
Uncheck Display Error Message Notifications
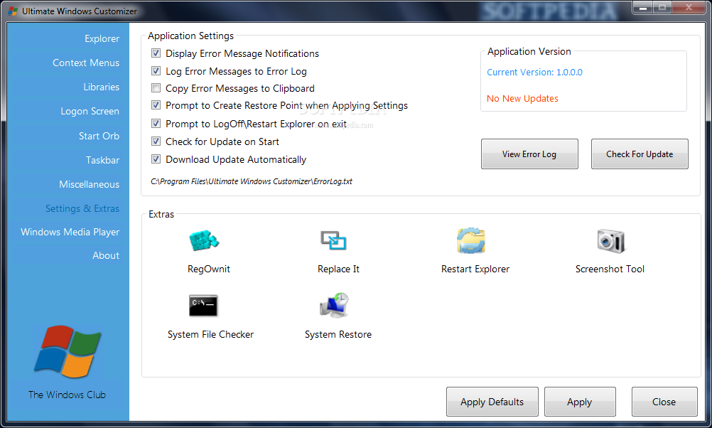coord(156,53)
